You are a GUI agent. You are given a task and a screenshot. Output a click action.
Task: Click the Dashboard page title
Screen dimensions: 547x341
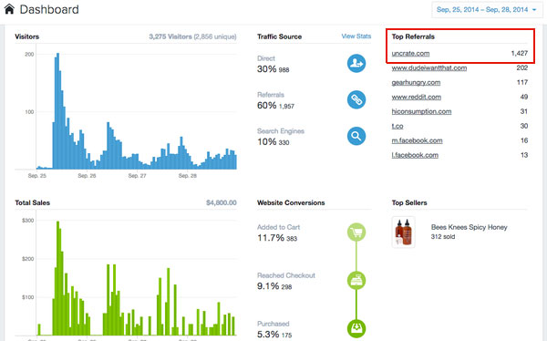point(49,9)
